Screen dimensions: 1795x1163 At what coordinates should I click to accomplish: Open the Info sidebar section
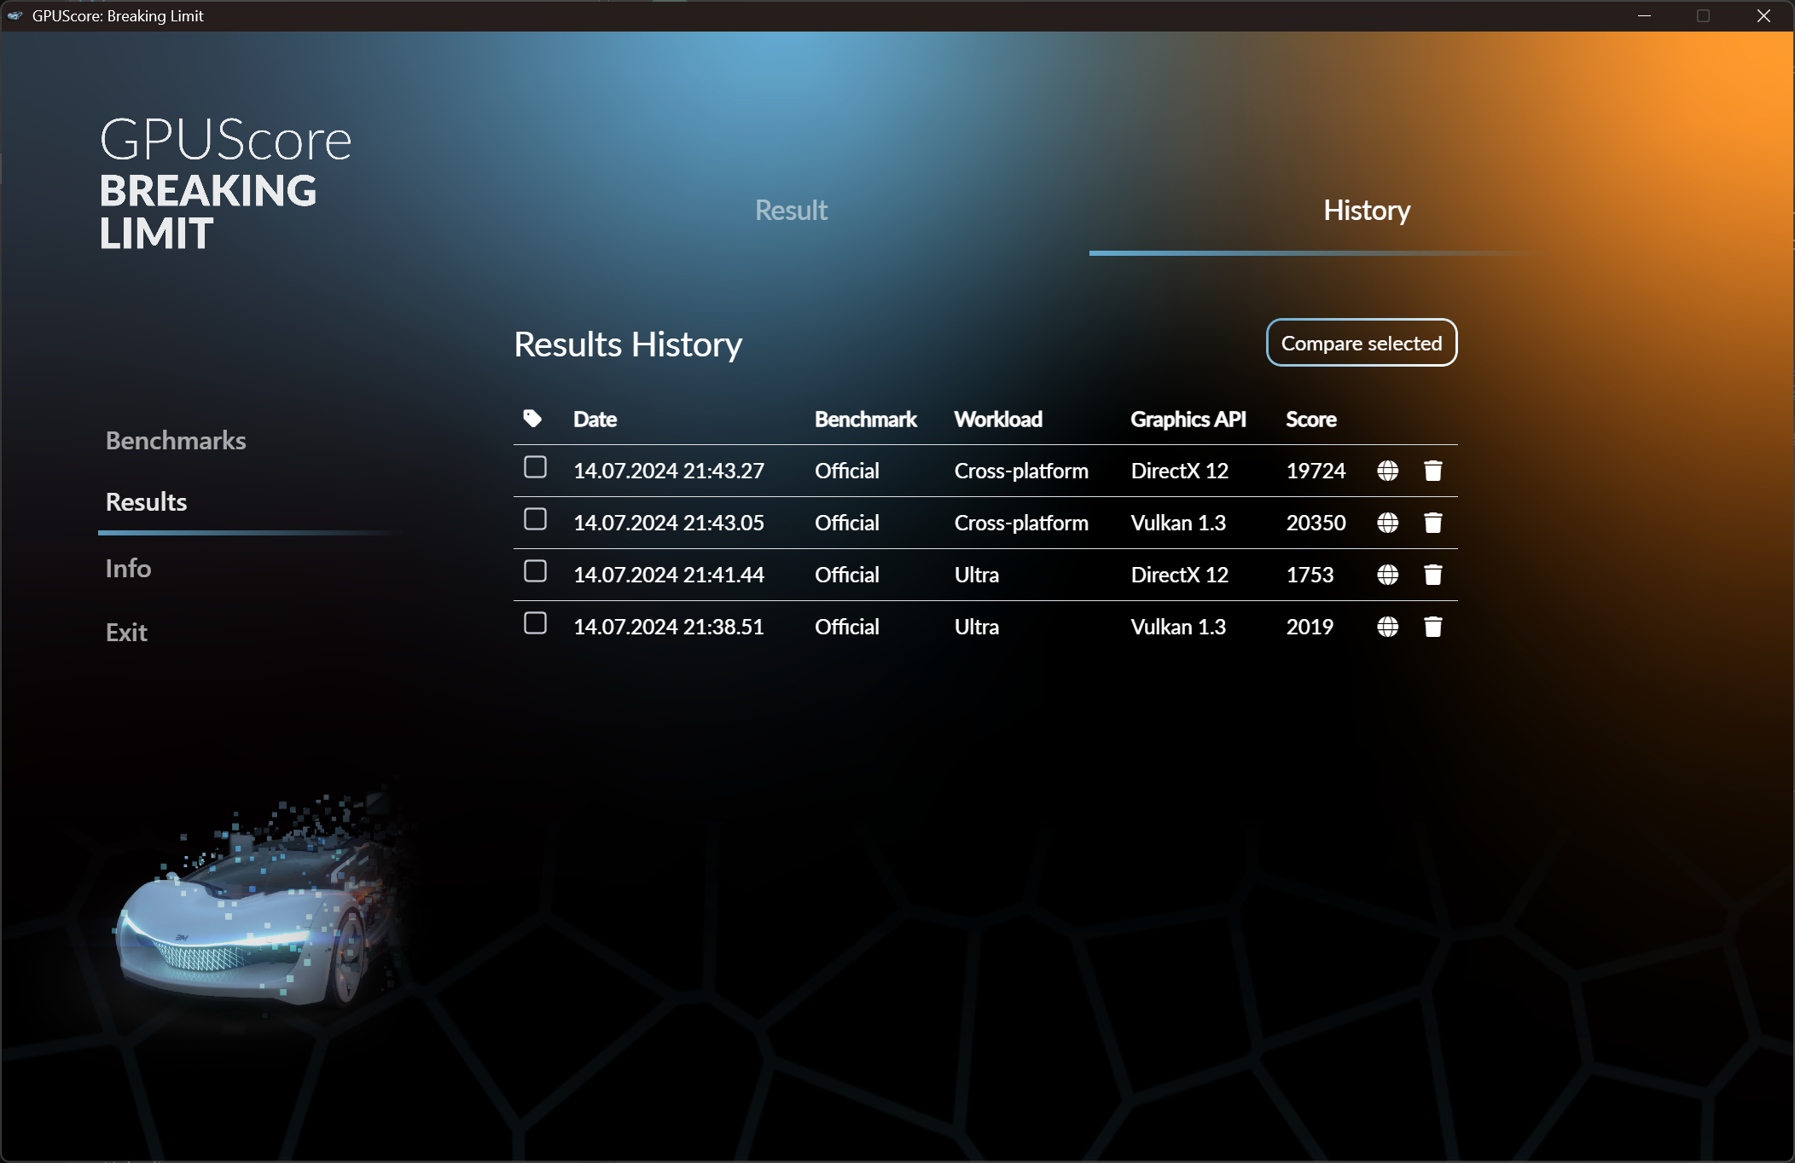coord(128,569)
